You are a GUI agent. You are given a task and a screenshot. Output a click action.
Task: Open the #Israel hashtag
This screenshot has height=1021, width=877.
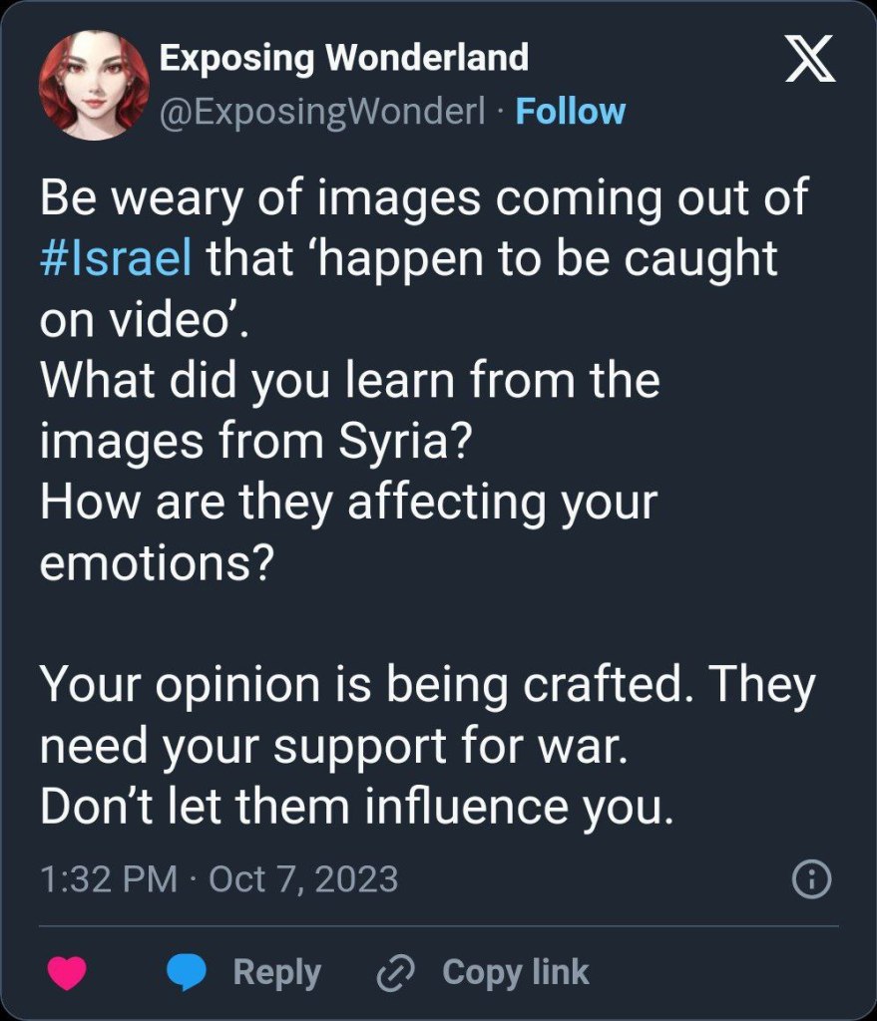pyautogui.click(x=116, y=258)
